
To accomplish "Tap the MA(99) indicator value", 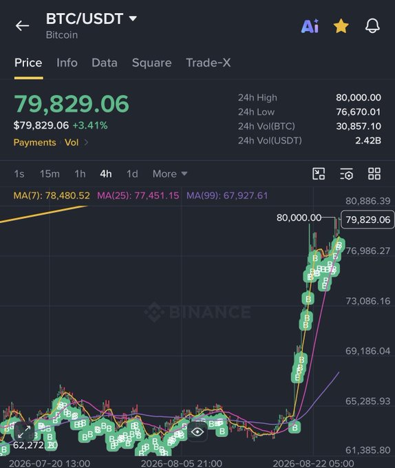I will click(x=227, y=195).
